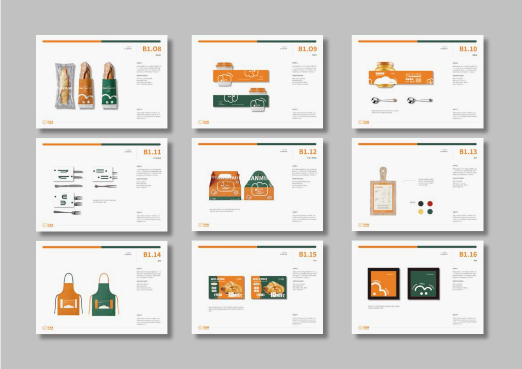Click the B1.13 page heading
Screen dimensions: 522x369
click(x=468, y=152)
